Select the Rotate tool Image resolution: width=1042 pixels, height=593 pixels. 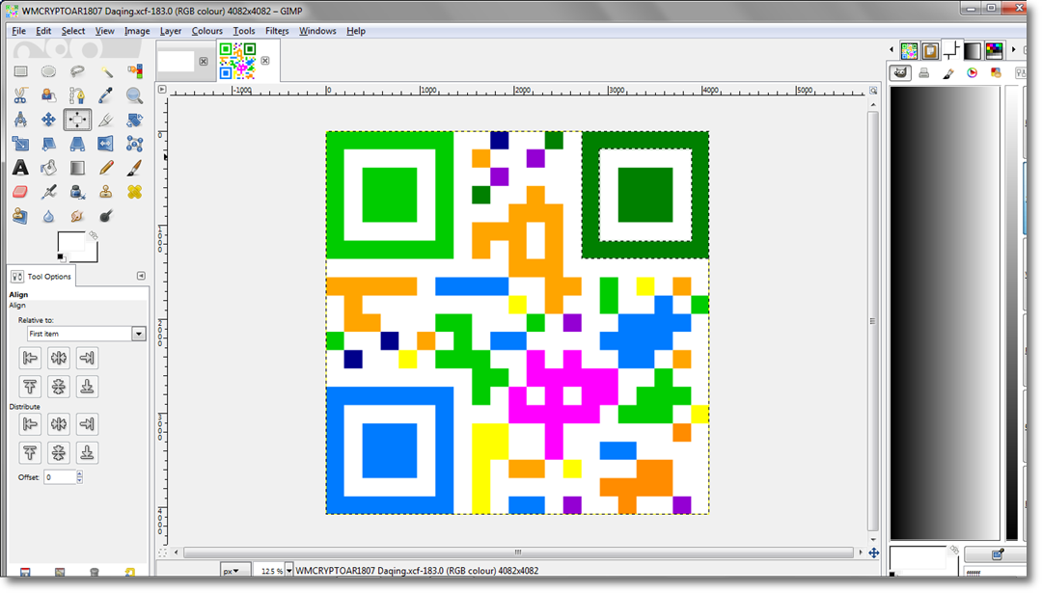tap(135, 120)
